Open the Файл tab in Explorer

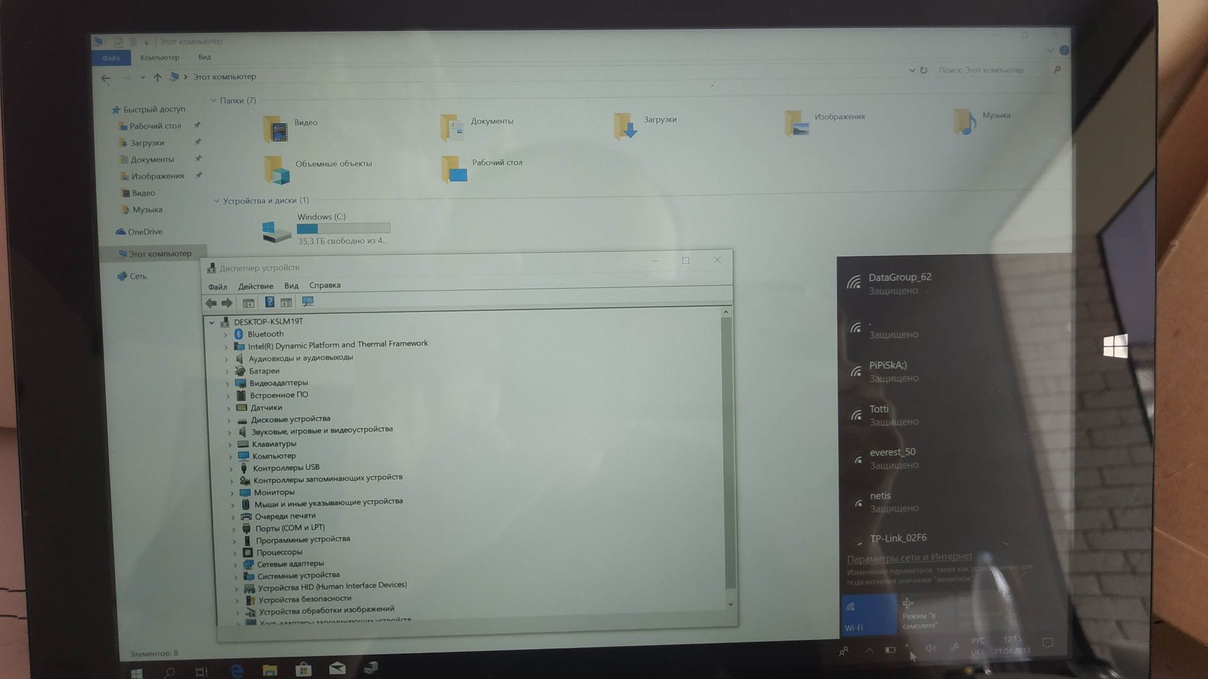tap(111, 58)
